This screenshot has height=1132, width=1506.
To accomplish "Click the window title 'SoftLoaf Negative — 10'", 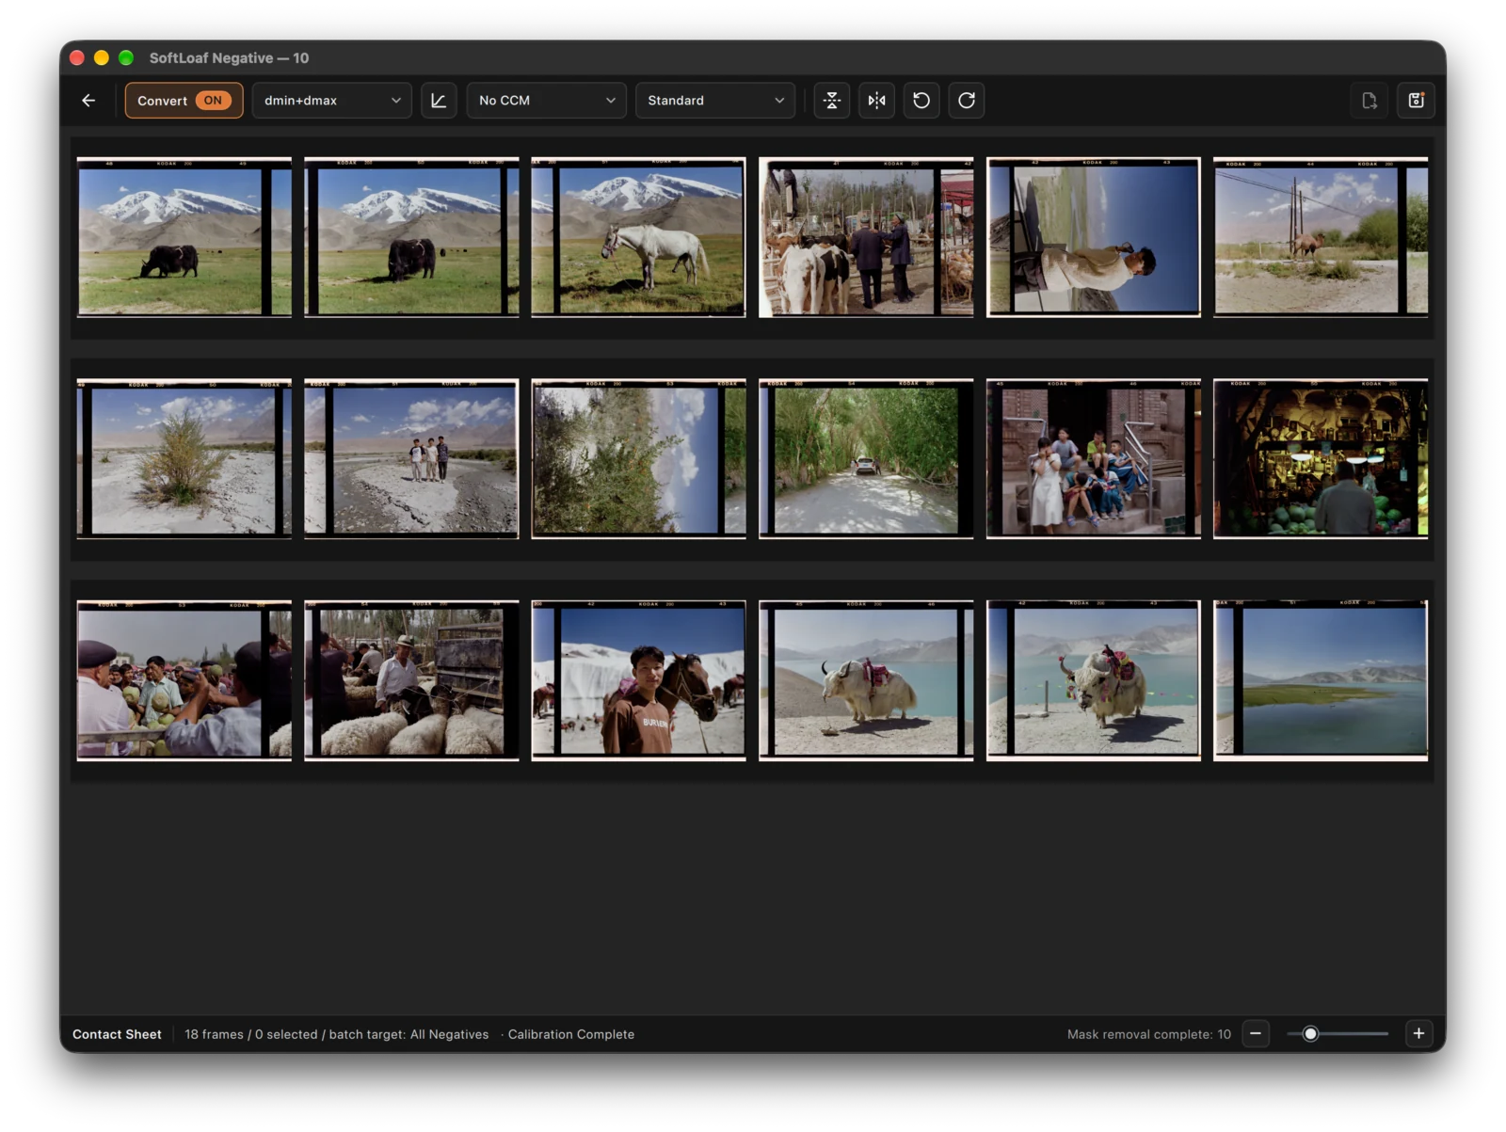I will 229,58.
